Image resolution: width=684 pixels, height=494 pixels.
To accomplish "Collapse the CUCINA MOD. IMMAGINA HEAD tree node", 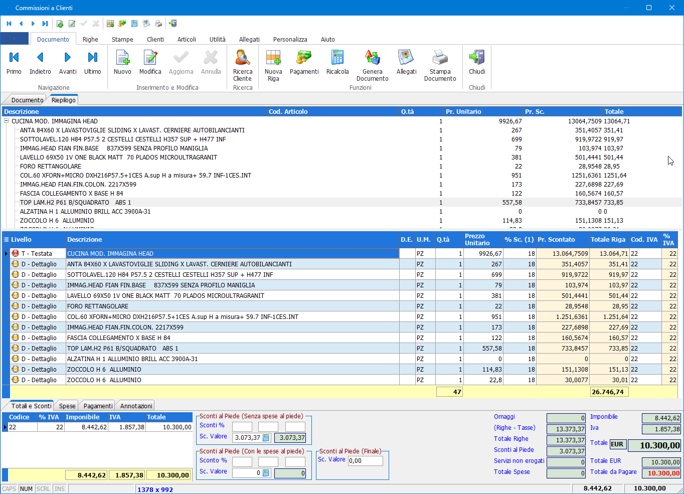I will (7, 121).
